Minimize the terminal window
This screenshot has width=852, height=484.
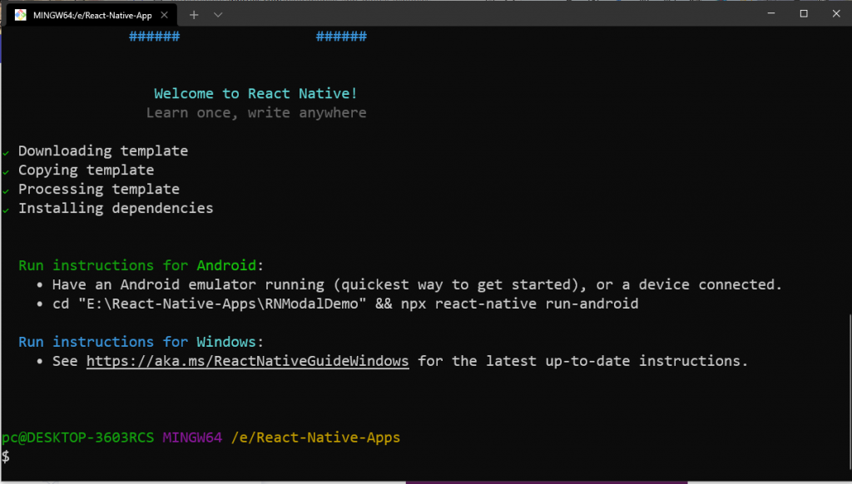[x=771, y=13]
